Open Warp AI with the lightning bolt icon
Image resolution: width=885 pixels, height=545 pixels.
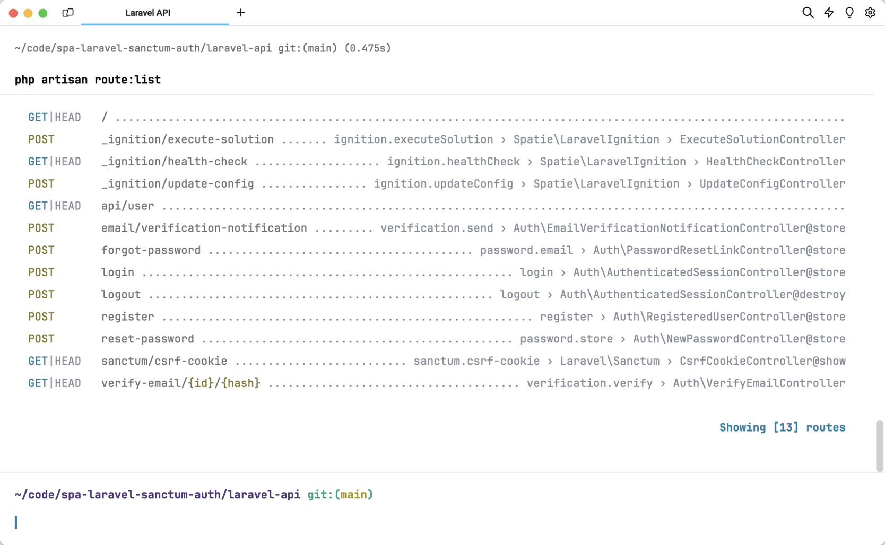point(829,12)
